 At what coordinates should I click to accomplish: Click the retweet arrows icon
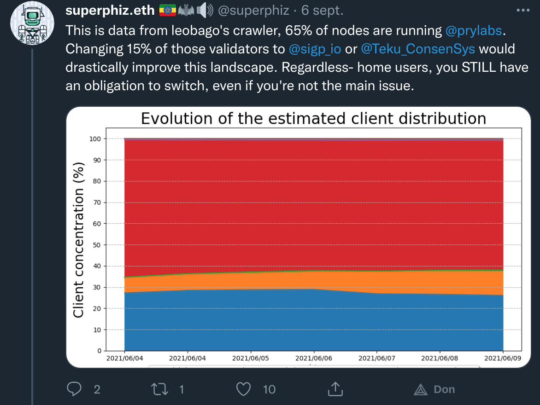[160, 389]
